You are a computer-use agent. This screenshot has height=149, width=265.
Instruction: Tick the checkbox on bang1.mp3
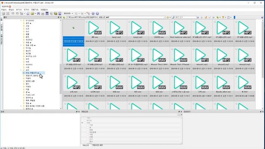(108, 22)
